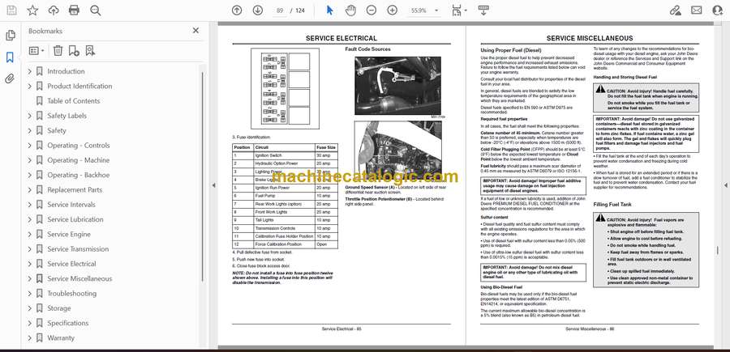Open the Warranty bookmark
The image size is (730, 352).
[x=61, y=338]
